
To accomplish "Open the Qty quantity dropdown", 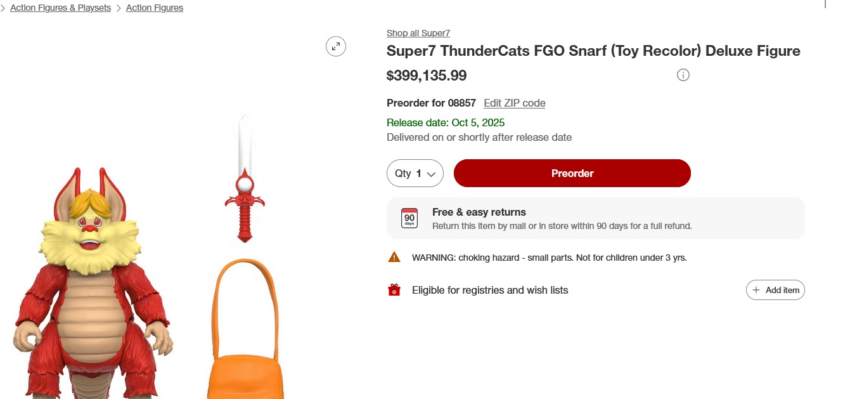I will 415,173.
